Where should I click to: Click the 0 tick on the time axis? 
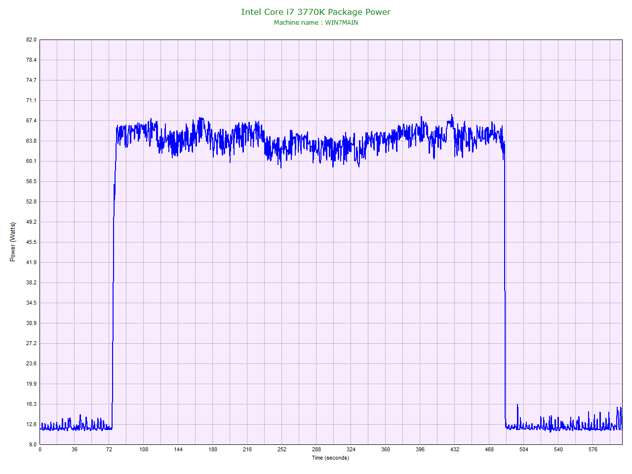pos(40,449)
